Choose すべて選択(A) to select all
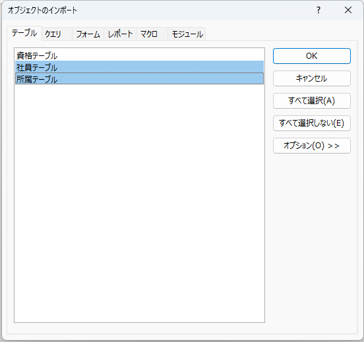The image size is (364, 342). tap(311, 101)
